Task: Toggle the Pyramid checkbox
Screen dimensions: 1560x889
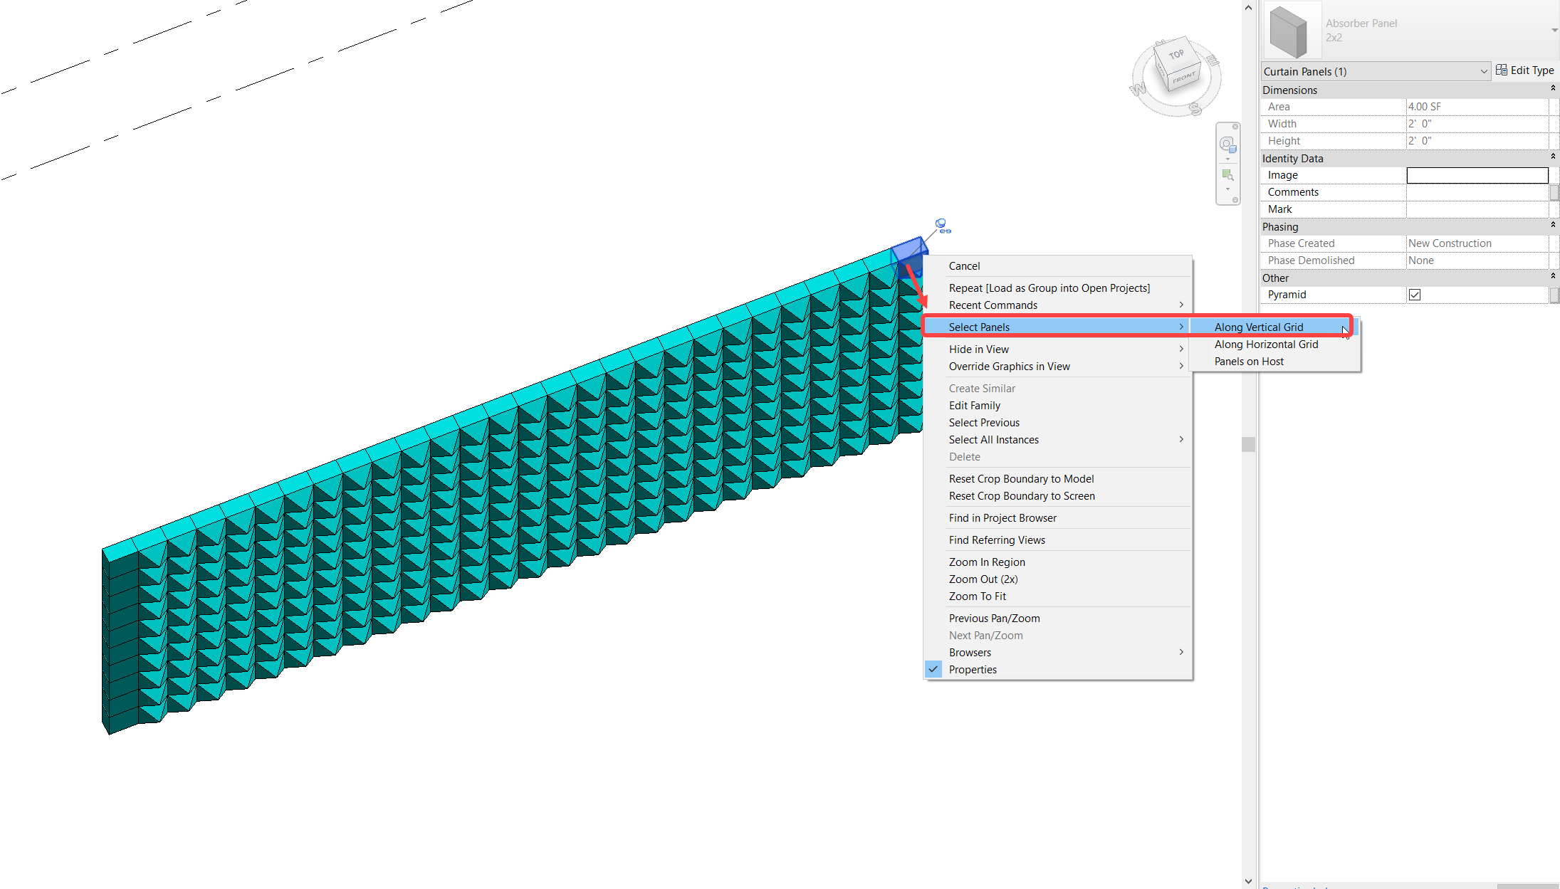Action: [1415, 294]
